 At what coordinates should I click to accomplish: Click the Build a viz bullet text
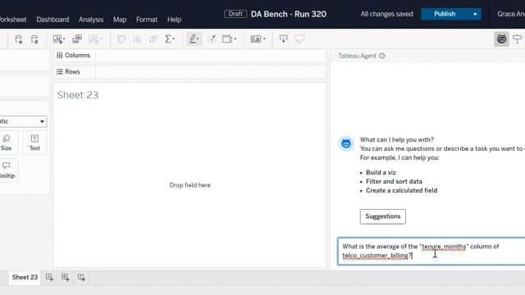(381, 173)
